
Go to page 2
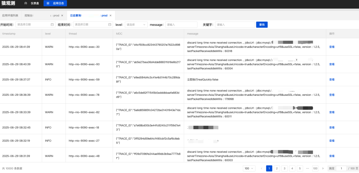click(x=277, y=168)
